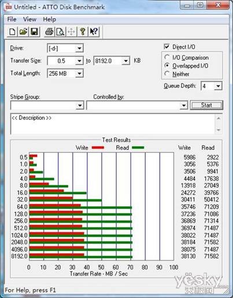
Task: Toggle the Direct I/O checkbox
Action: (x=167, y=47)
